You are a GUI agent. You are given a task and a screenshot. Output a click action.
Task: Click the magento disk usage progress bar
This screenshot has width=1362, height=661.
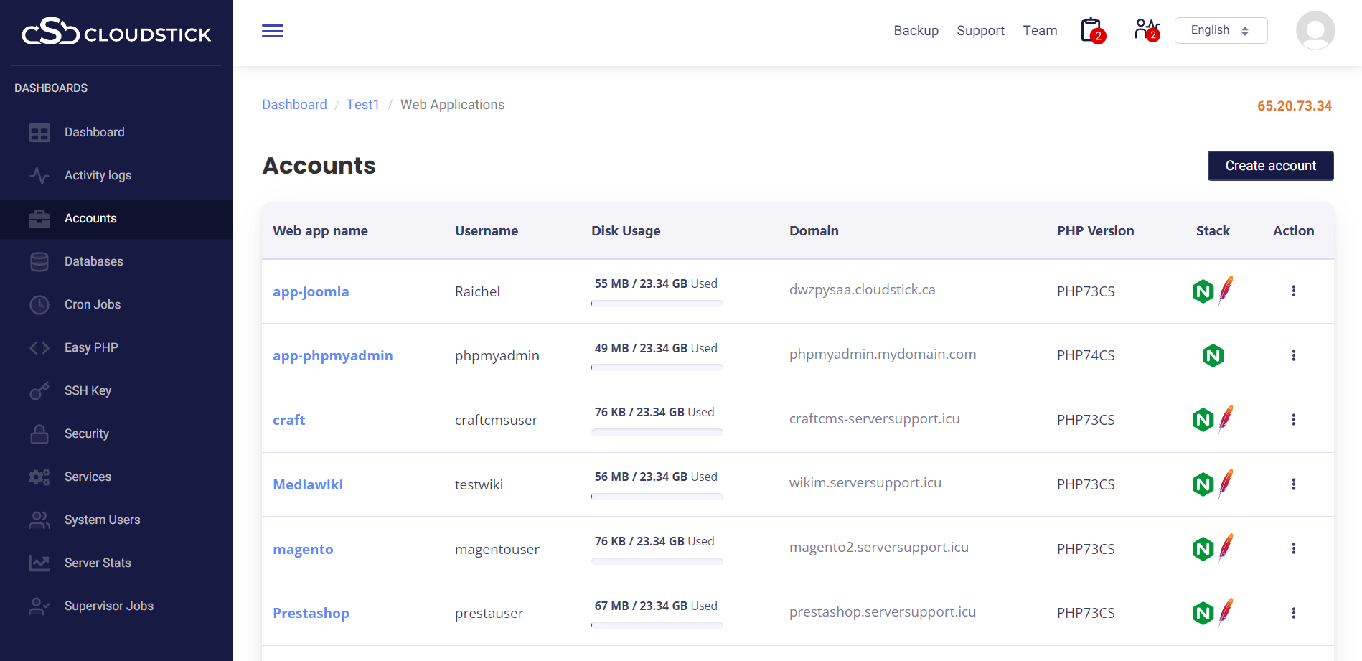657,561
